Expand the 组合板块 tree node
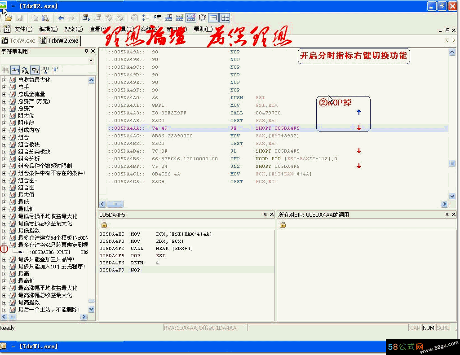Viewport: 460px width, 355px height. coord(4,145)
